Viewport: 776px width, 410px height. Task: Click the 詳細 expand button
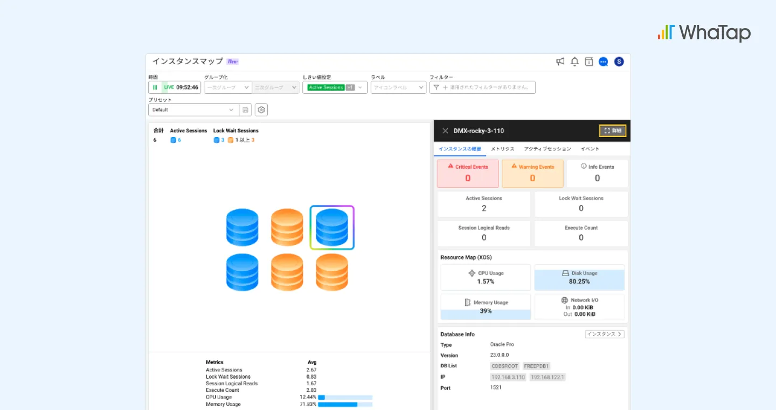pyautogui.click(x=613, y=131)
